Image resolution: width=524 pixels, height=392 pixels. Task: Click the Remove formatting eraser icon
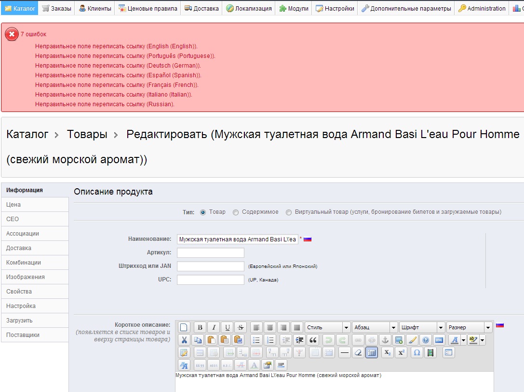(x=358, y=352)
